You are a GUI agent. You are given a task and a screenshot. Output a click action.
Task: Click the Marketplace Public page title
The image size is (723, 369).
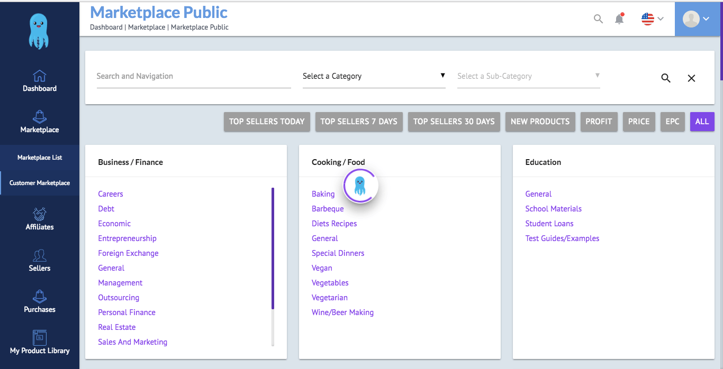click(x=159, y=12)
